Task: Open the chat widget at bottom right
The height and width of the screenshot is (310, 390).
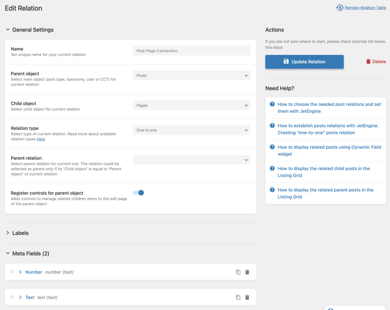Action: coord(354,307)
